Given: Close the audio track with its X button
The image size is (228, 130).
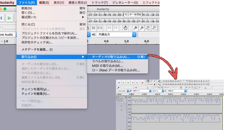Looking at the screenshot, I should [117, 97].
